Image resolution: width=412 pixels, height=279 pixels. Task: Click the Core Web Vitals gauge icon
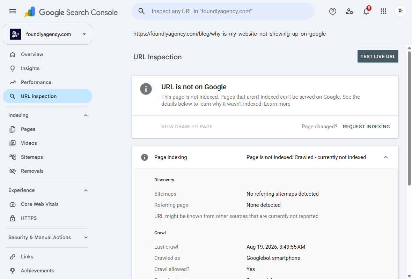[12, 204]
